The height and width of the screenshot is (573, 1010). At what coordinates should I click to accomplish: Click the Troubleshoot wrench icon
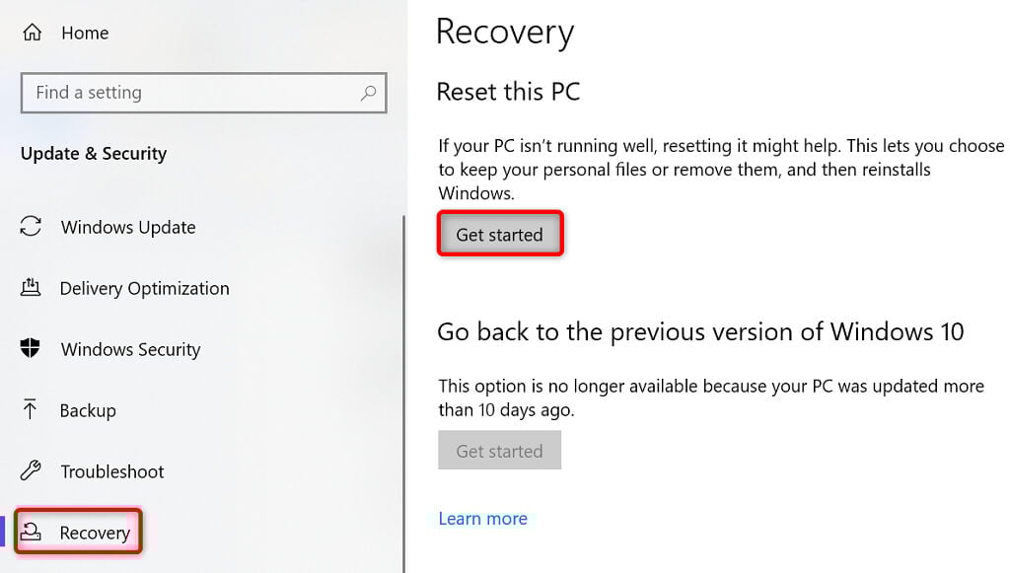click(x=31, y=471)
